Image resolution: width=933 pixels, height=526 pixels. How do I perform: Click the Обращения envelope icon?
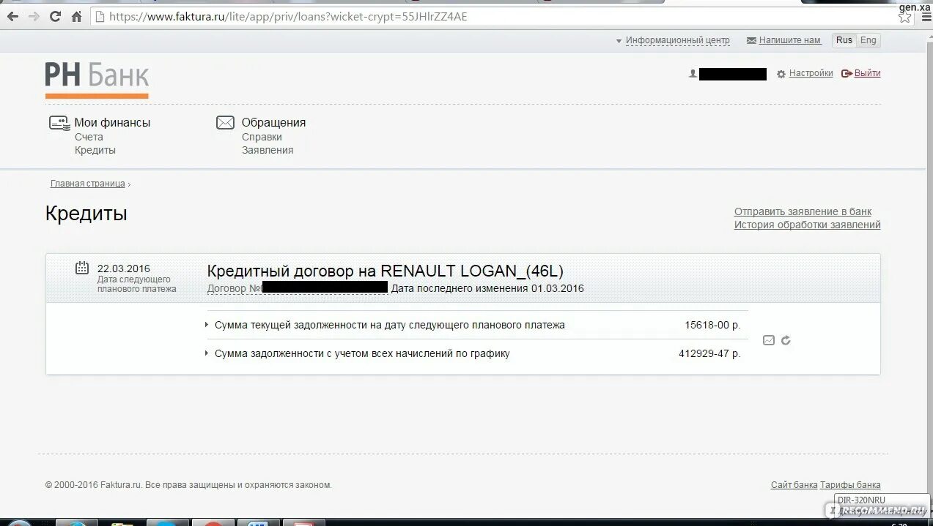(225, 123)
